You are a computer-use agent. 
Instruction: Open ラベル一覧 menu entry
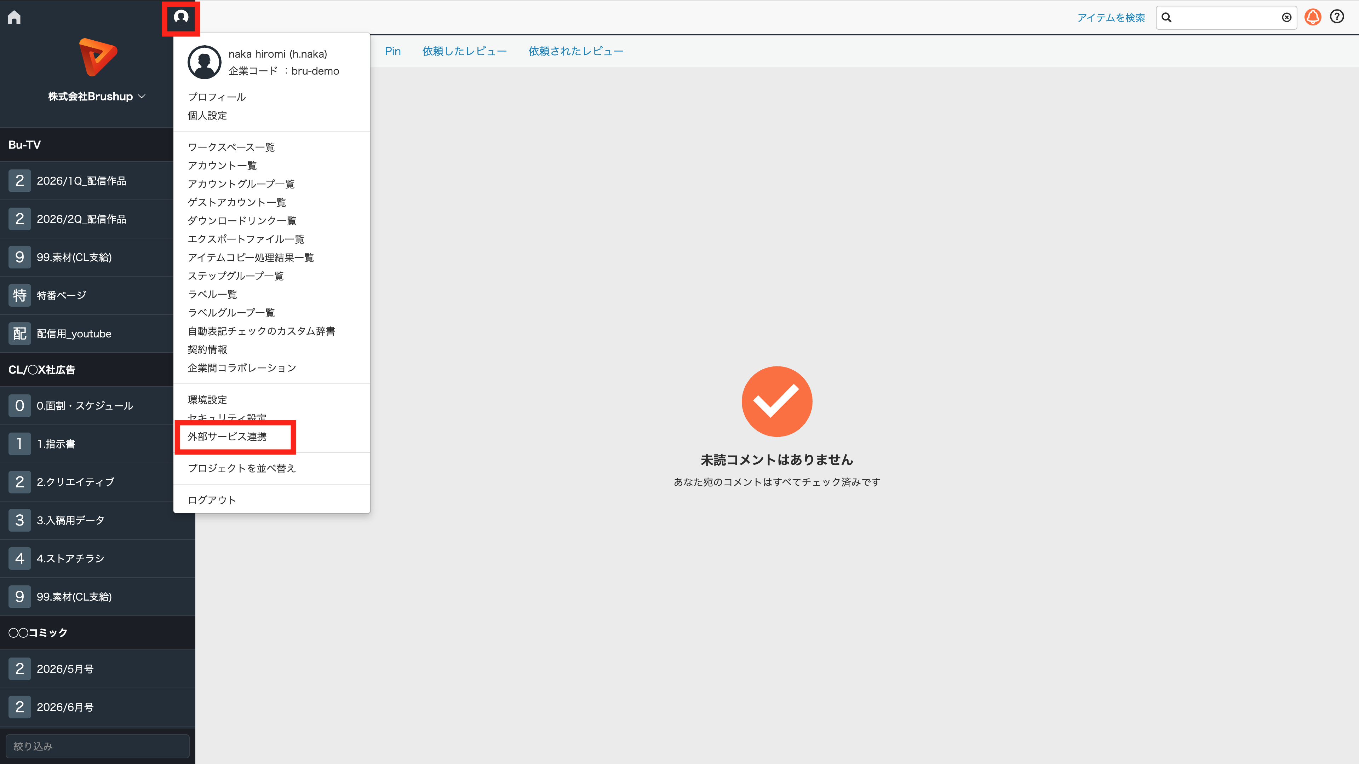pyautogui.click(x=213, y=295)
